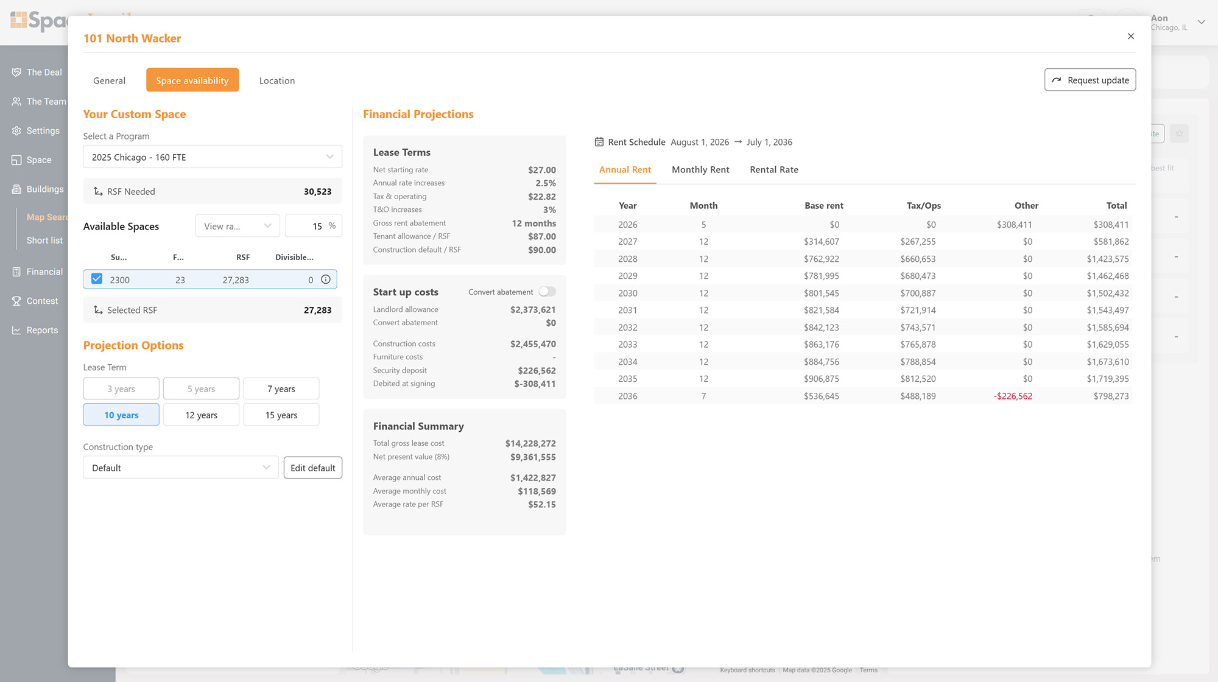Image resolution: width=1218 pixels, height=682 pixels.
Task: Expand the View ra... dropdown
Action: click(x=238, y=226)
